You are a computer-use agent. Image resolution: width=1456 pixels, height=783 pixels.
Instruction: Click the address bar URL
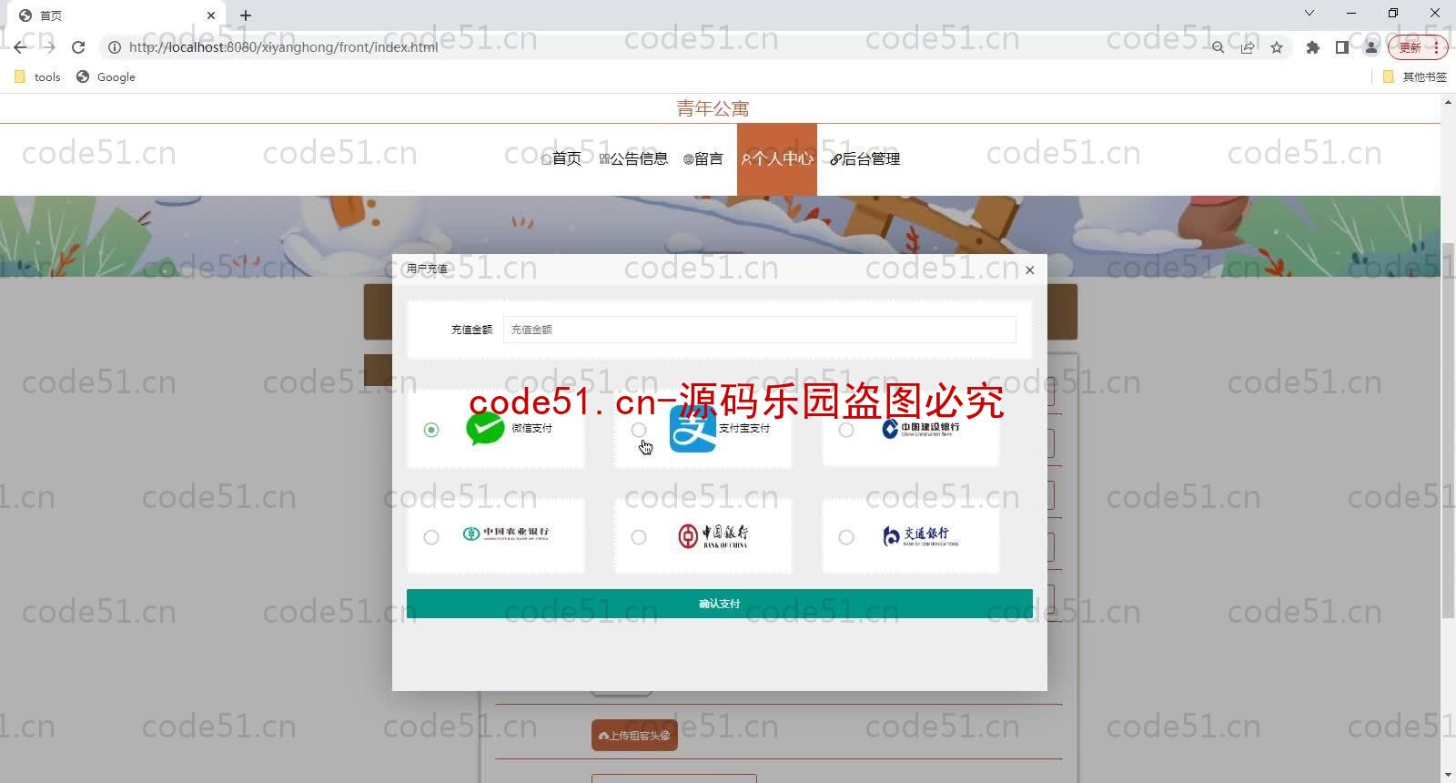[x=283, y=47]
